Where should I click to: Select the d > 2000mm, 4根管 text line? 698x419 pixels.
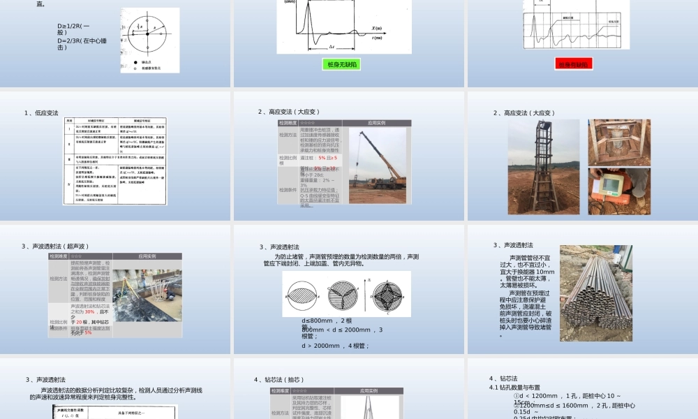tap(336, 346)
